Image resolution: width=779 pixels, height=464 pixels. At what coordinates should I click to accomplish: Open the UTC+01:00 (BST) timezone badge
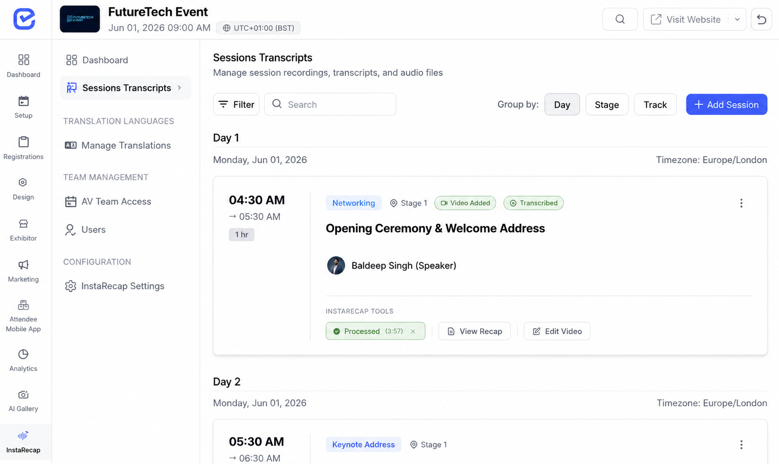[x=258, y=28]
